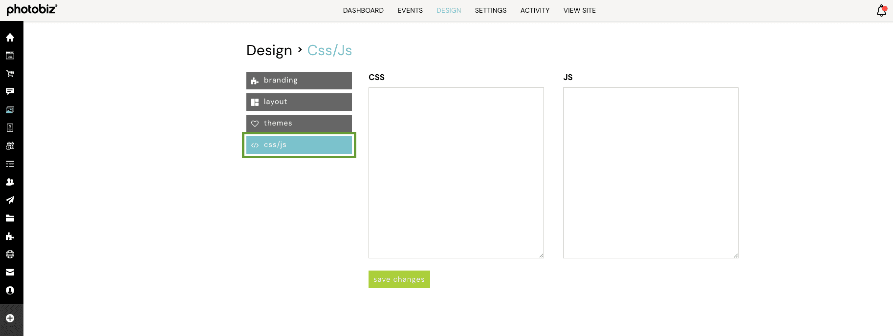Open the paper plane marketing icon

(10, 200)
